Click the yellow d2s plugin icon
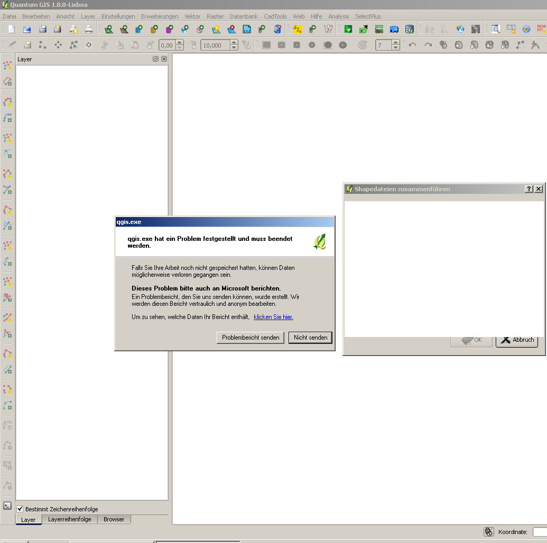The height and width of the screenshot is (543, 547). point(297,29)
